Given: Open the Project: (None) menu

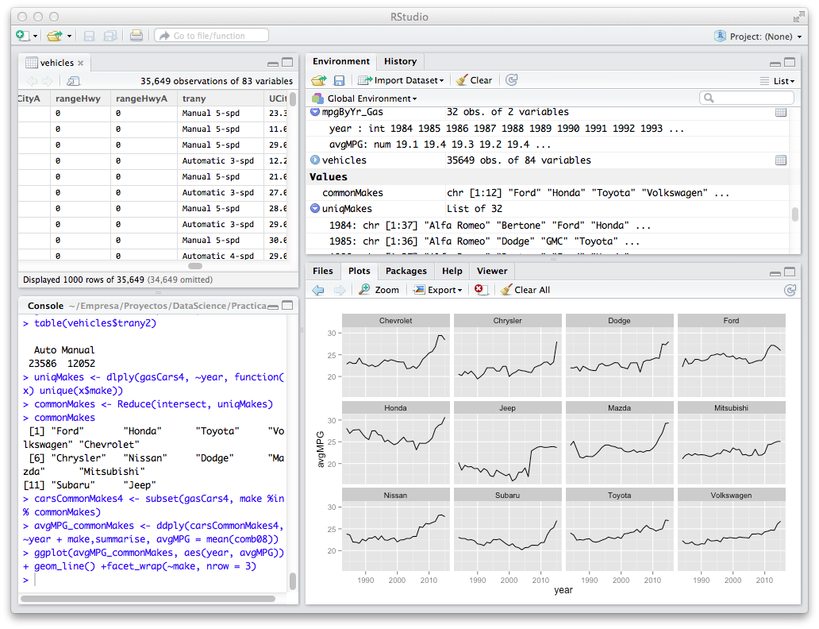Looking at the screenshot, I should pyautogui.click(x=758, y=36).
